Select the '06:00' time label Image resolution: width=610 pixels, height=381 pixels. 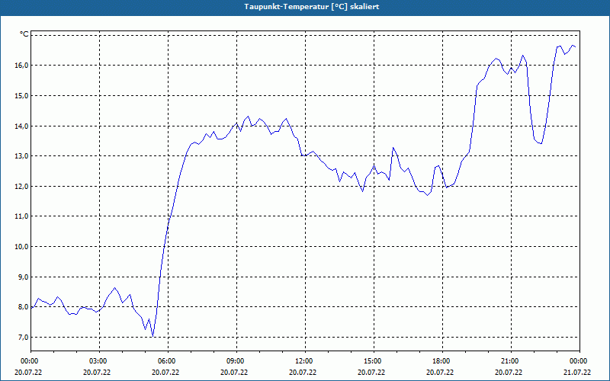(167, 361)
